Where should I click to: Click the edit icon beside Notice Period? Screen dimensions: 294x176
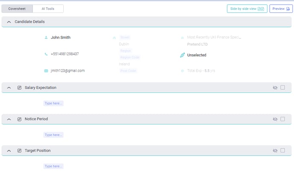click(19, 119)
